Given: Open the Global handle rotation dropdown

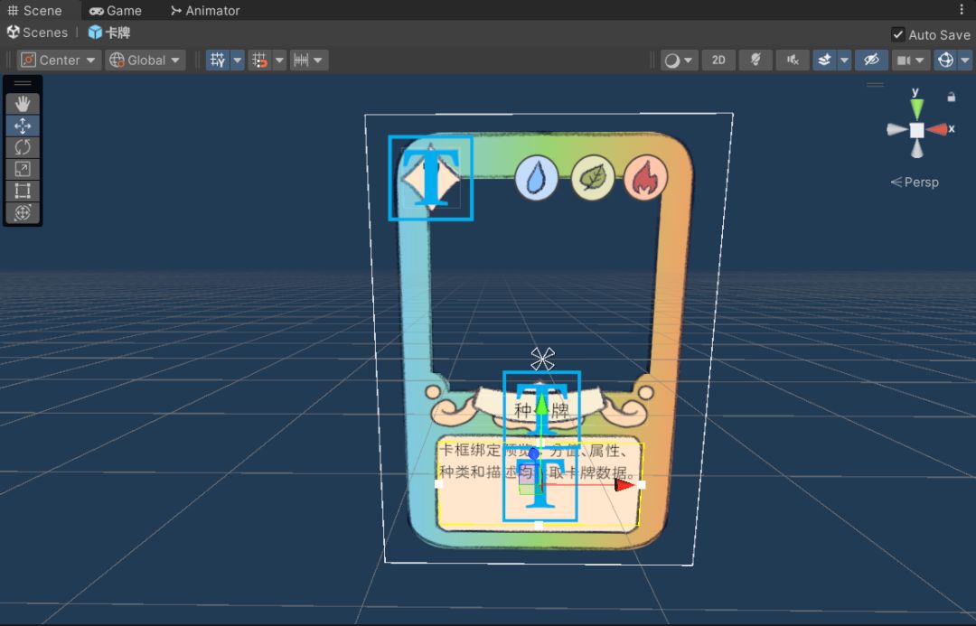Looking at the screenshot, I should 145,61.
